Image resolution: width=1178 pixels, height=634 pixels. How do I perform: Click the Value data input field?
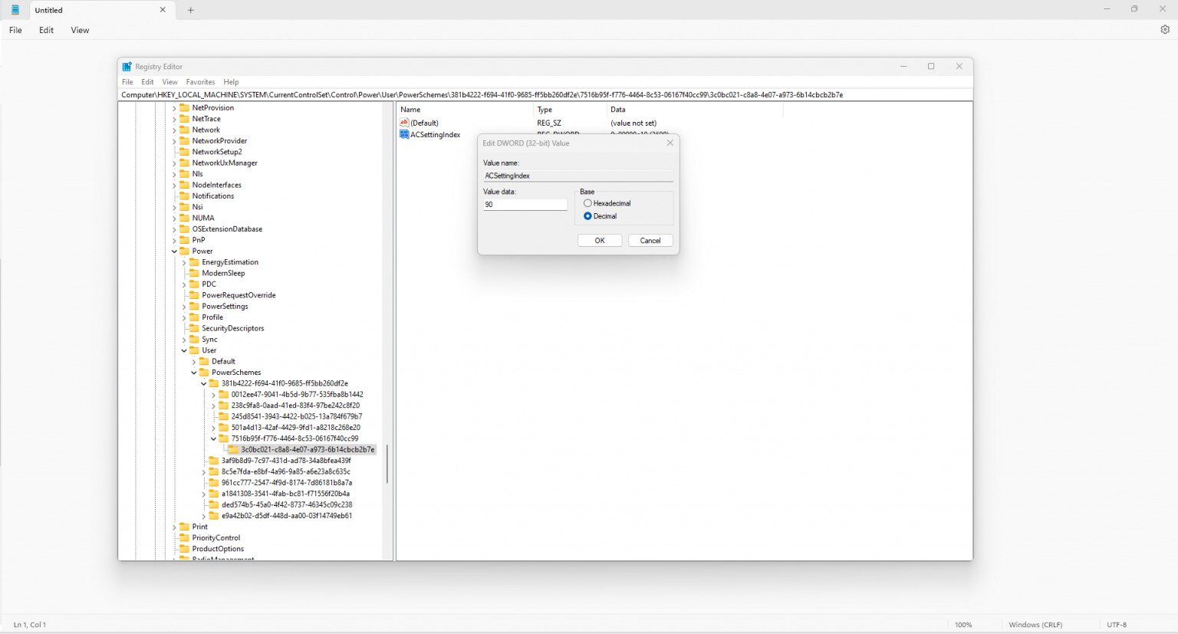tap(525, 205)
